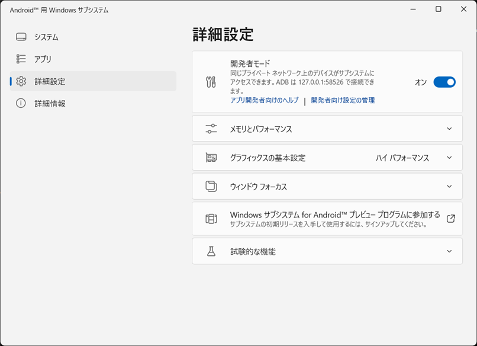Click the 開発者モード heading text

pos(250,63)
